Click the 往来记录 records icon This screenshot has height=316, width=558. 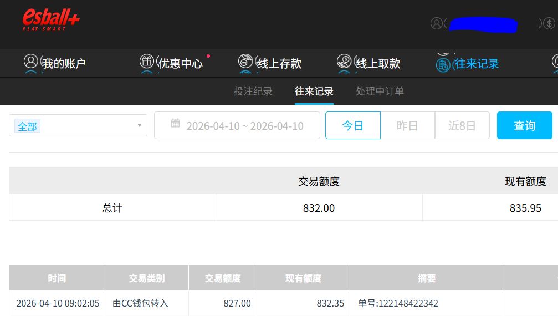443,64
